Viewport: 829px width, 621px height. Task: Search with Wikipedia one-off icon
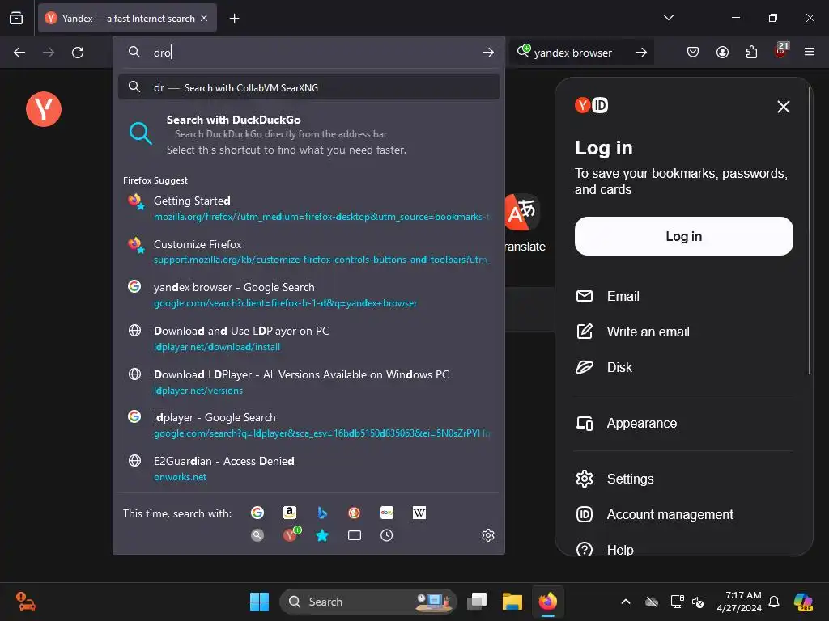(419, 513)
